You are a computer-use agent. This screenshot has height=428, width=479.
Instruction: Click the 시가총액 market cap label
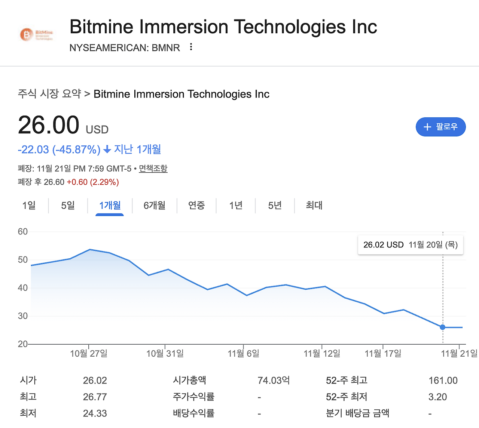[x=189, y=381]
